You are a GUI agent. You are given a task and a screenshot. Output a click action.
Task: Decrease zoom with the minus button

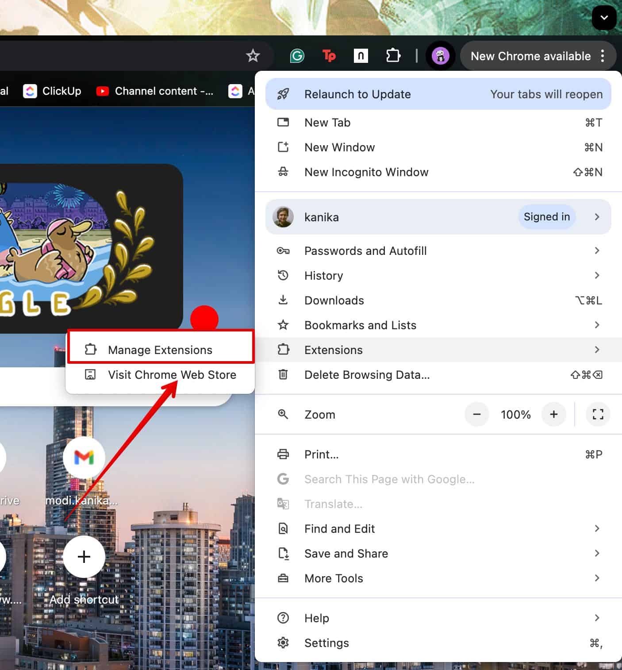pyautogui.click(x=476, y=414)
